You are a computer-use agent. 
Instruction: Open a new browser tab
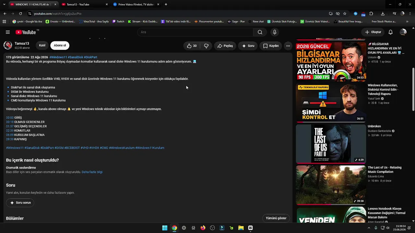(x=166, y=5)
